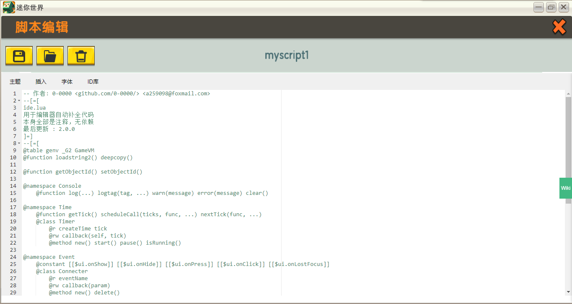Viewport: 572px width, 304px height.
Task: Open the green Wiki side tab
Action: [x=566, y=188]
